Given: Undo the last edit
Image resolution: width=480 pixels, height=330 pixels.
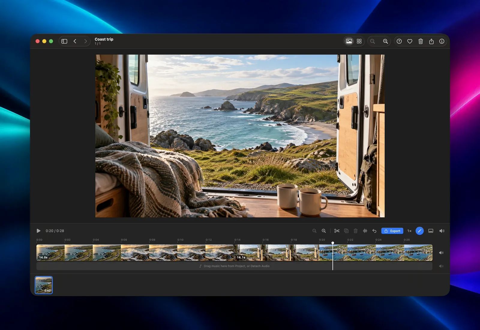Looking at the screenshot, I should (374, 231).
